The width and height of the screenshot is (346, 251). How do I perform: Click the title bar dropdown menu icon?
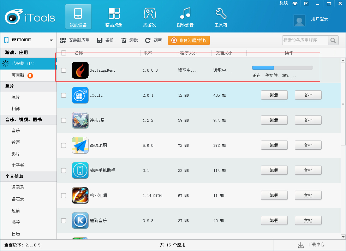(306, 4)
